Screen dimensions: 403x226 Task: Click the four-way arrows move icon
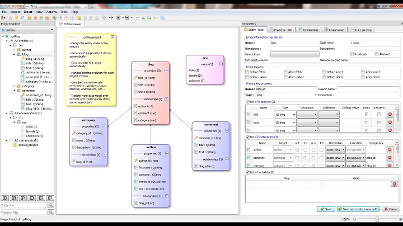111,18
